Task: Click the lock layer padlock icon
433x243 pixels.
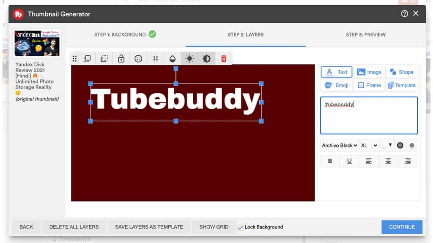Action: (x=121, y=59)
